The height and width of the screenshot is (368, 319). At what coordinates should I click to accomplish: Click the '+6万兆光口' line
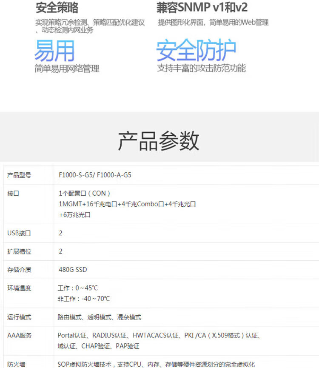74,215
